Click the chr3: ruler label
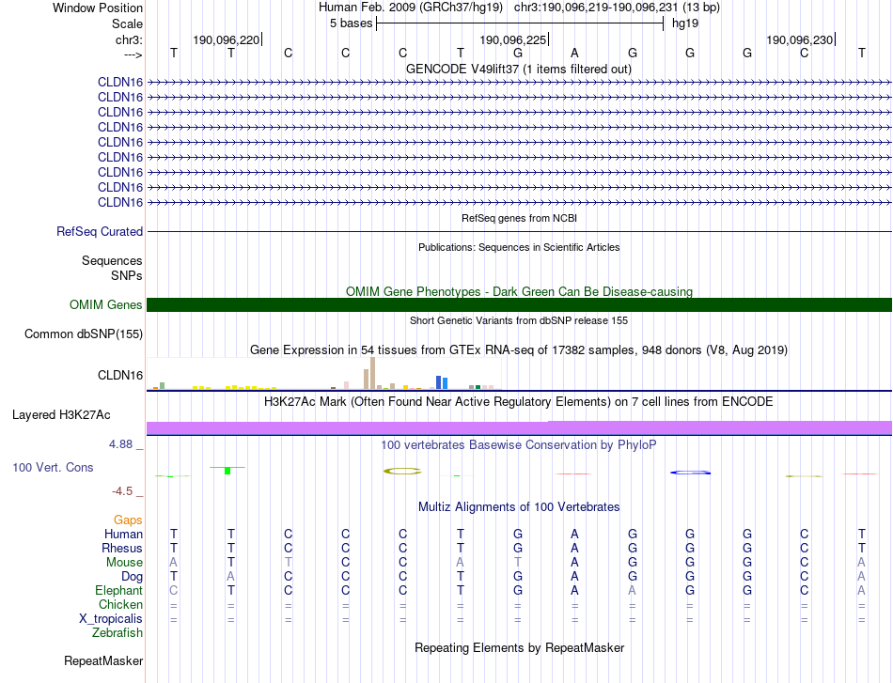The height and width of the screenshot is (683, 893). [129, 39]
